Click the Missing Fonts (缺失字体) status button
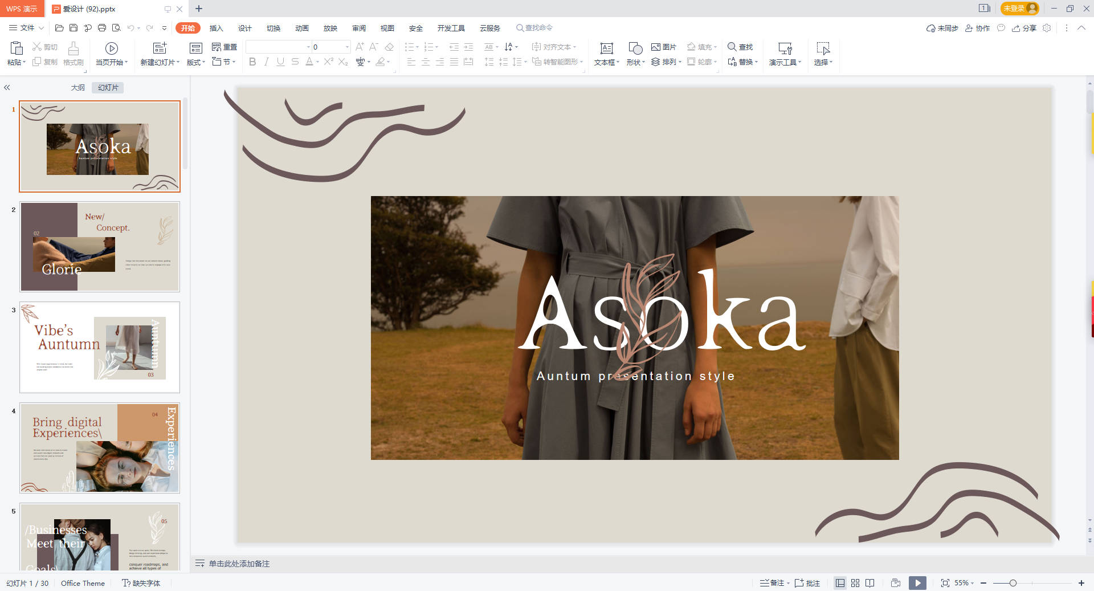 coord(141,583)
